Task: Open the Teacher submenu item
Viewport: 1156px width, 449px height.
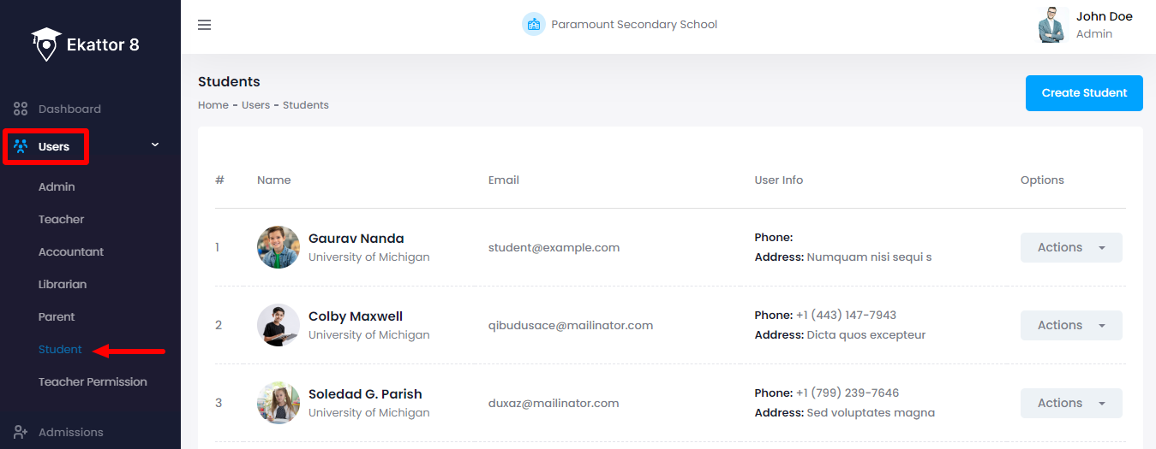Action: (x=62, y=219)
